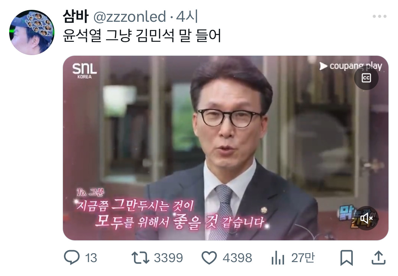Open the share icon for the tweet
398x276 pixels.
tap(379, 258)
